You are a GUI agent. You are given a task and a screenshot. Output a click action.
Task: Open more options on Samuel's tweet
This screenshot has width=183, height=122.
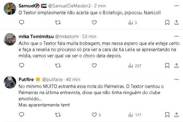pos(176,6)
